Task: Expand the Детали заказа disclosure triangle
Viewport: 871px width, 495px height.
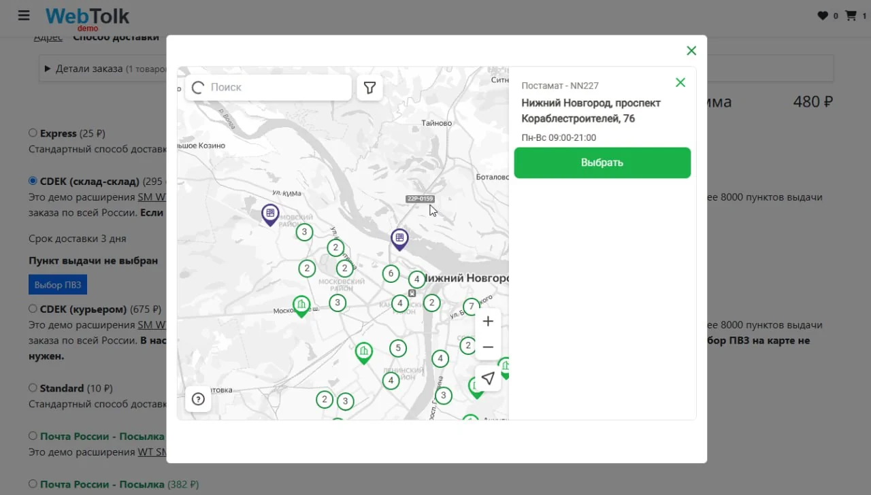Action: pos(48,69)
